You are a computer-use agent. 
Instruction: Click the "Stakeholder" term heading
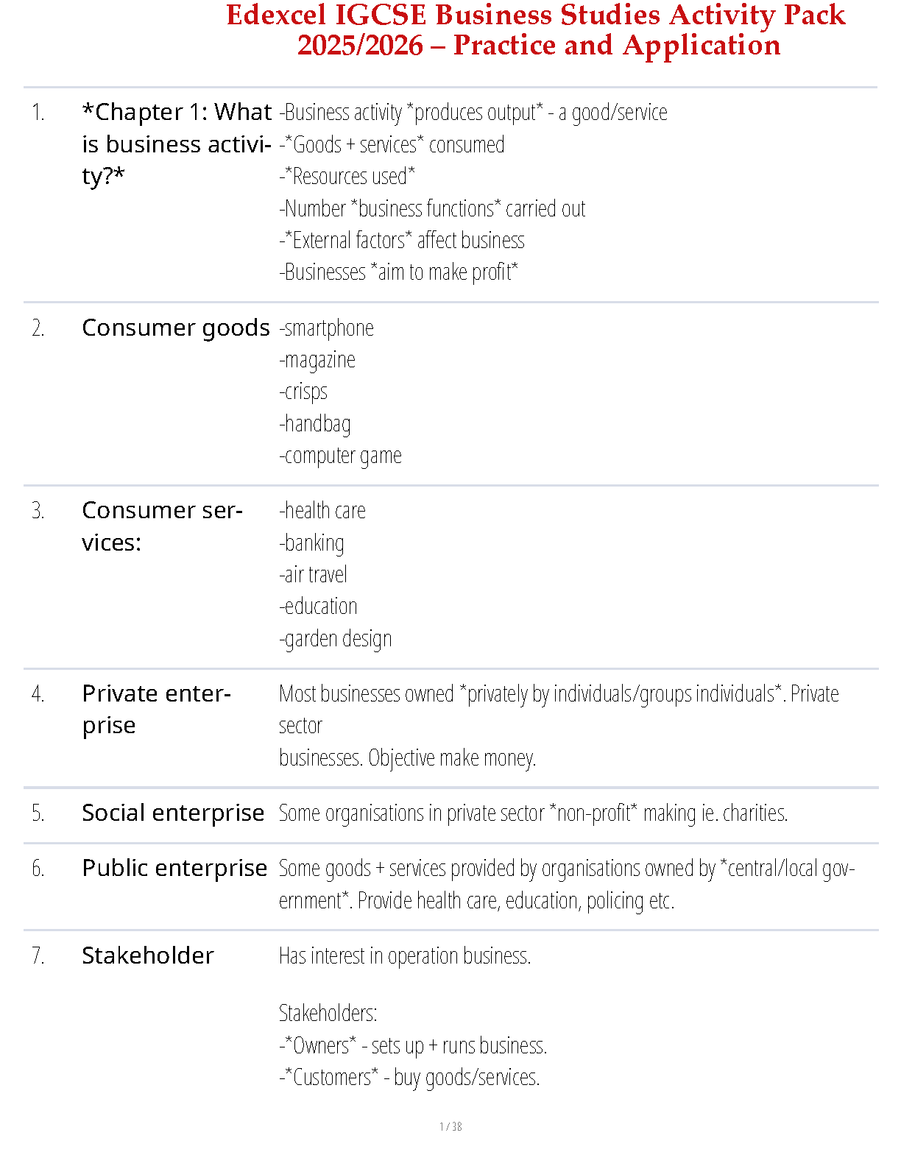pos(148,955)
